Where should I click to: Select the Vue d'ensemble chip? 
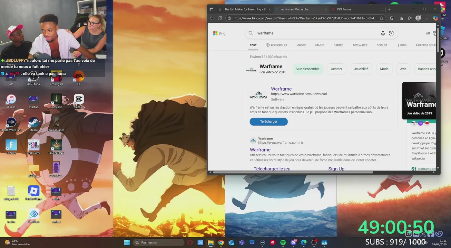(308, 69)
